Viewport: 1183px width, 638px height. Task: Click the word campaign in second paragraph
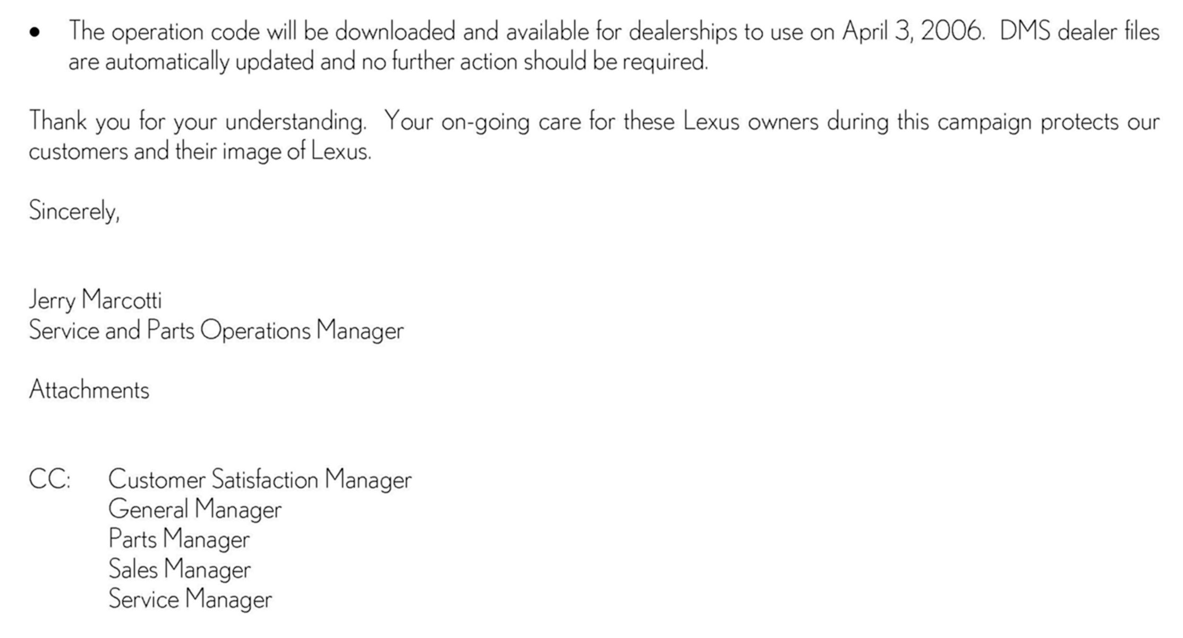(x=984, y=123)
